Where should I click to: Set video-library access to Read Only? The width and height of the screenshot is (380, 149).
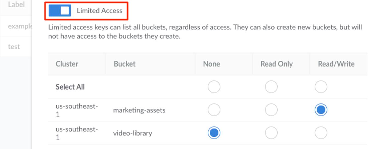pyautogui.click(x=271, y=133)
